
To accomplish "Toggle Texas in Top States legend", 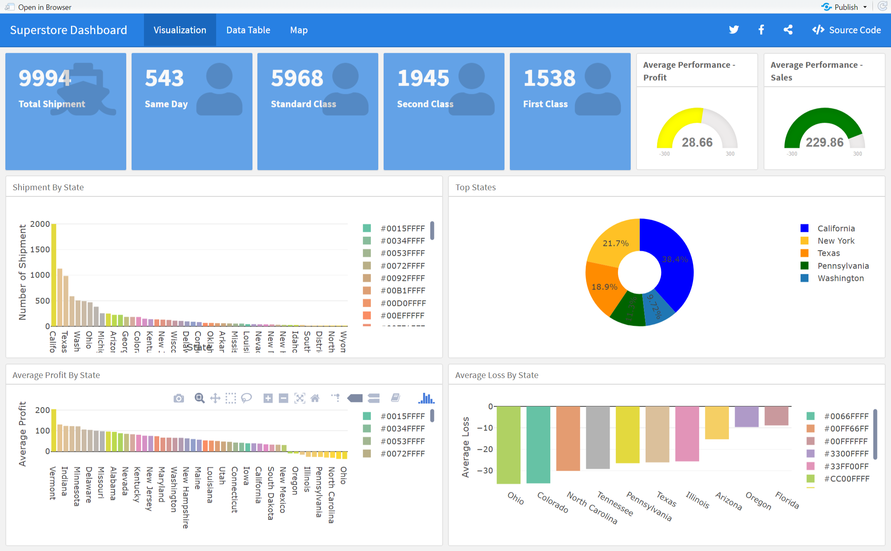I will coord(820,253).
